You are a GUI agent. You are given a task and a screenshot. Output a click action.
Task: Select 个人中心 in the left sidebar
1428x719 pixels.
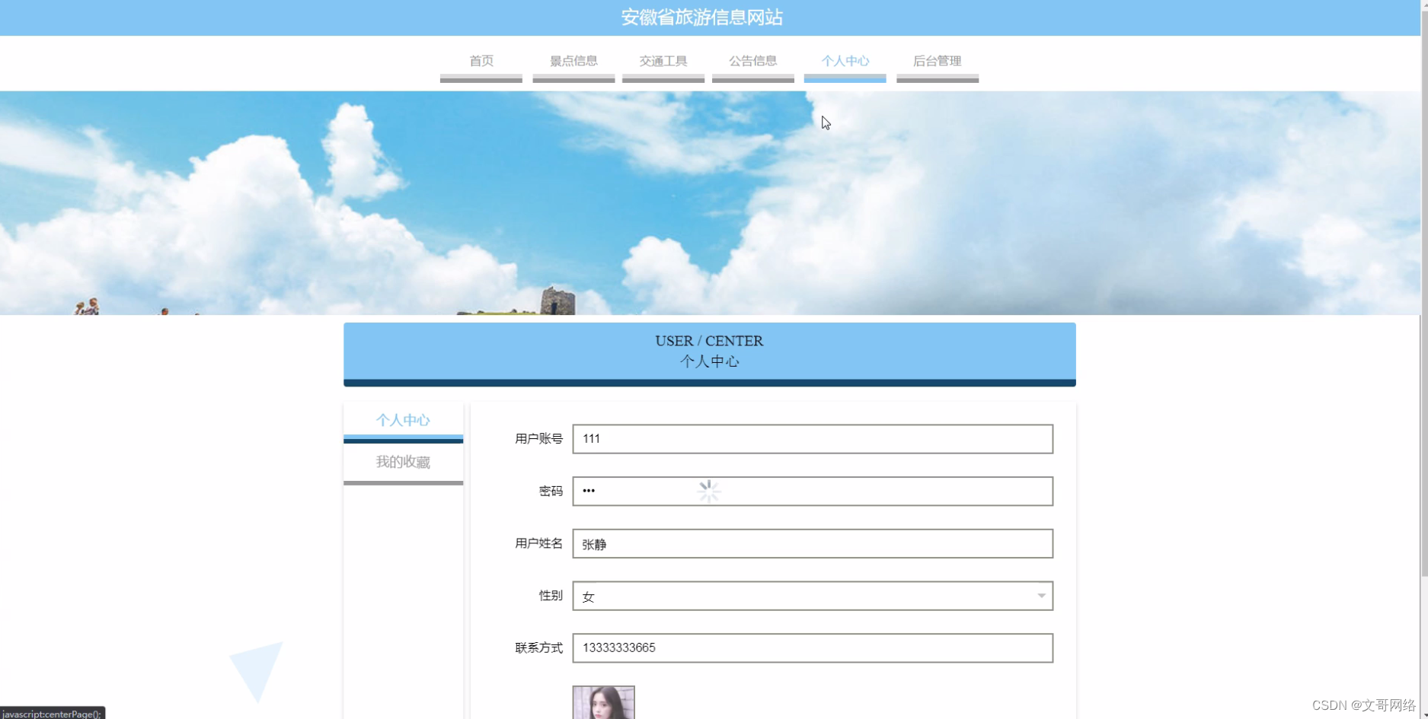click(x=403, y=421)
